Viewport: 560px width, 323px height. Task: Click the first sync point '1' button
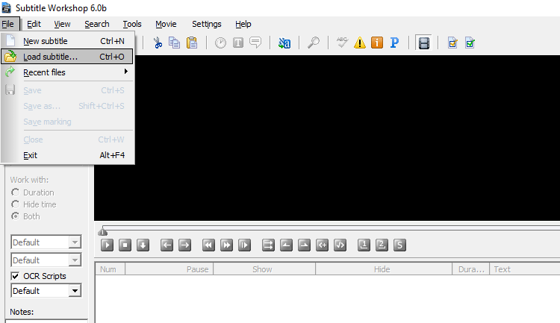click(x=364, y=245)
